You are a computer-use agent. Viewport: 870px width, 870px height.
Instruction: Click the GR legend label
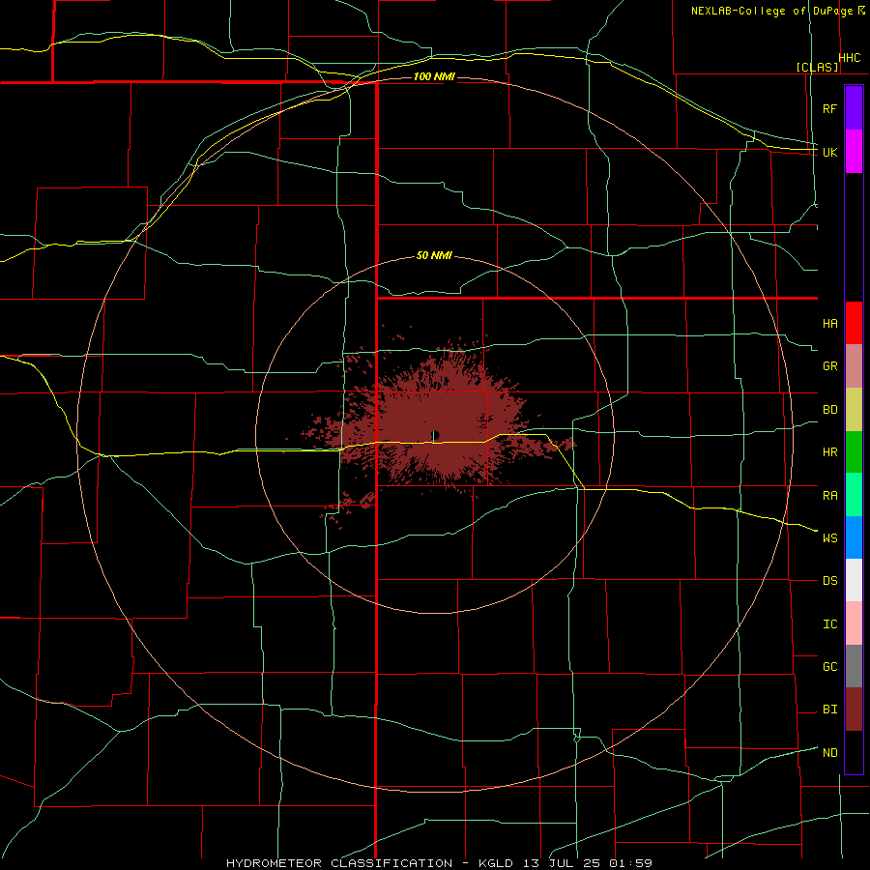click(x=829, y=366)
